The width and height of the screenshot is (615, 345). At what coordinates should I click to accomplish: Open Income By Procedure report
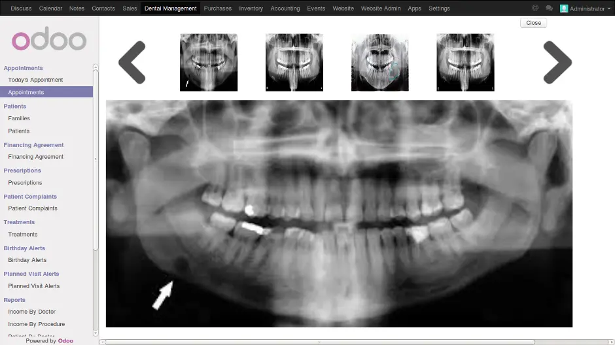click(x=37, y=324)
